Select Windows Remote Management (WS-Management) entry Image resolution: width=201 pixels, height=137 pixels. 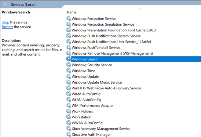pos(112,53)
